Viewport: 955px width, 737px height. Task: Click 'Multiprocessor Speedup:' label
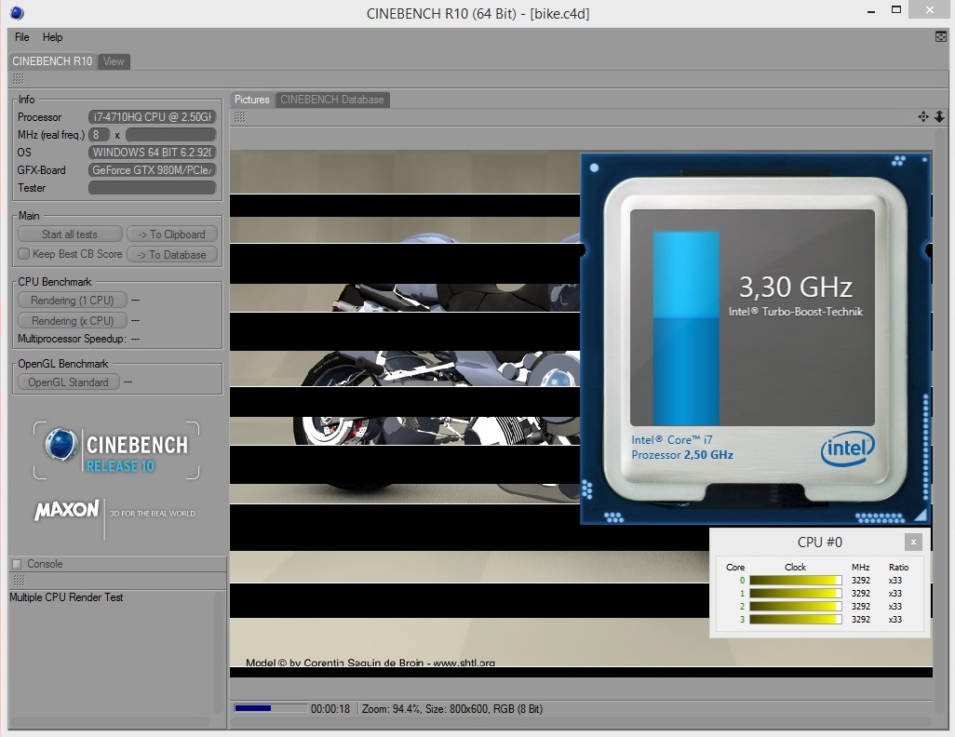coord(72,339)
